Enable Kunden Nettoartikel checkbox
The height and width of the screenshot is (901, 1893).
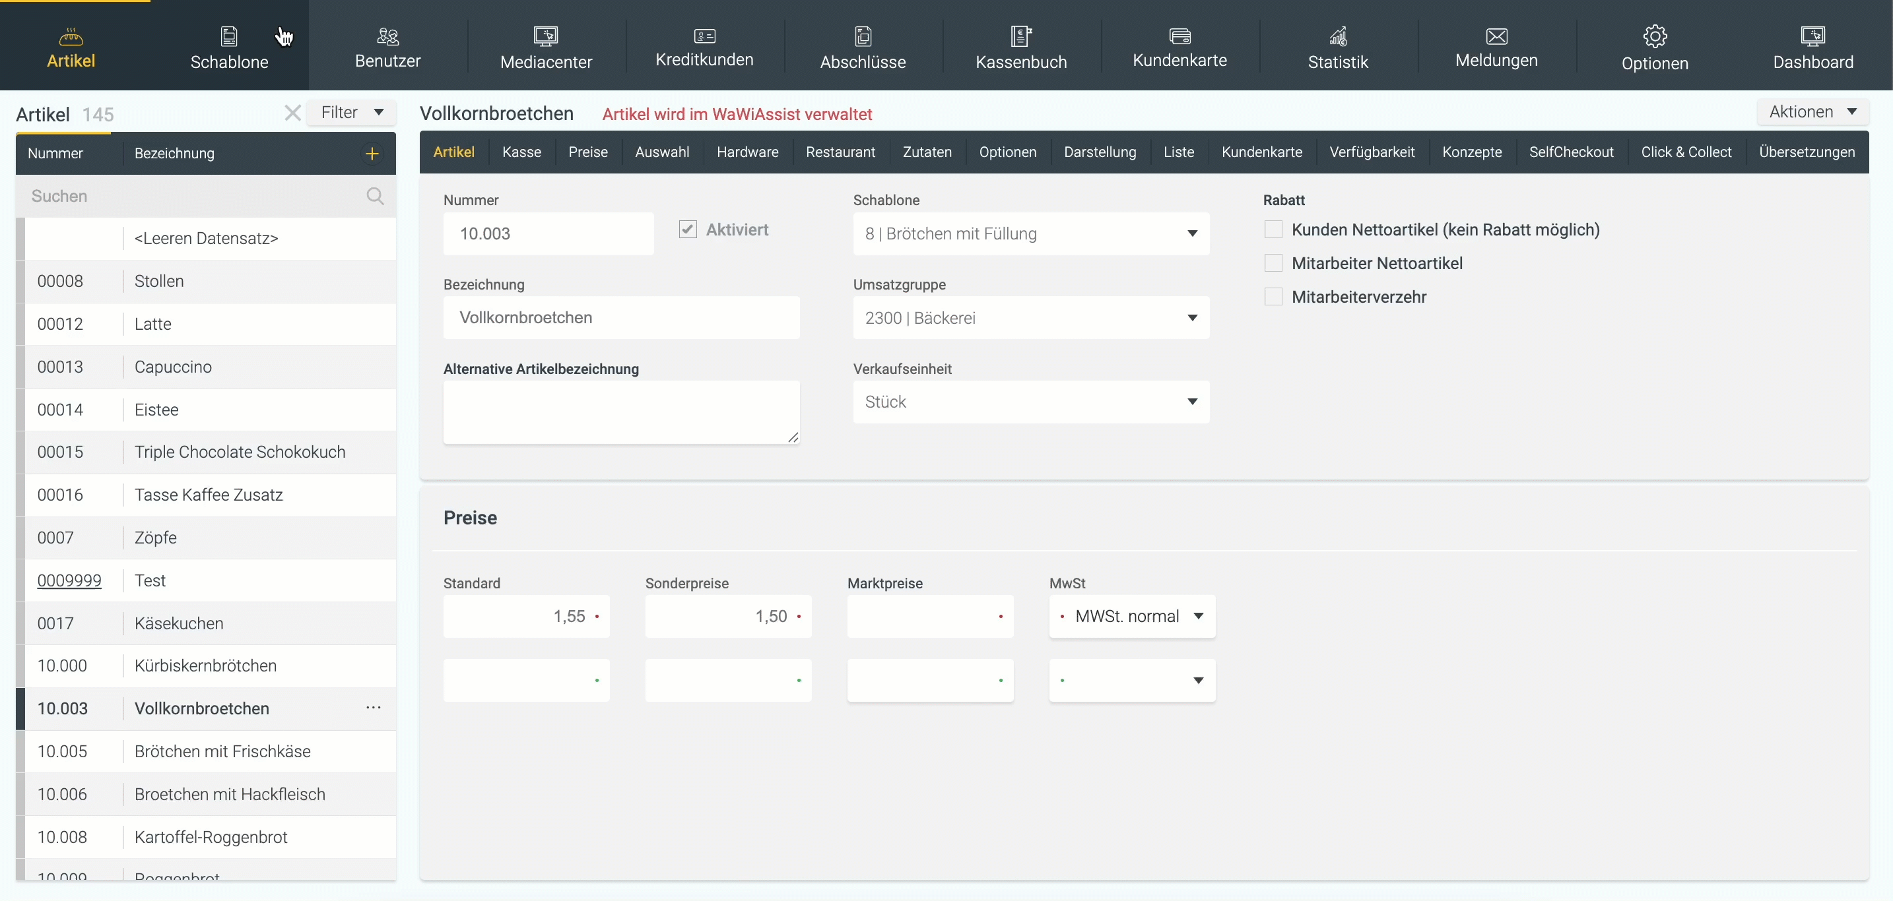1273,230
